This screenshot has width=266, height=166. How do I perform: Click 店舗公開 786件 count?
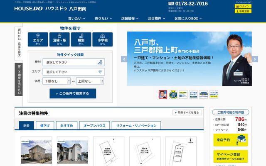[231, 119]
